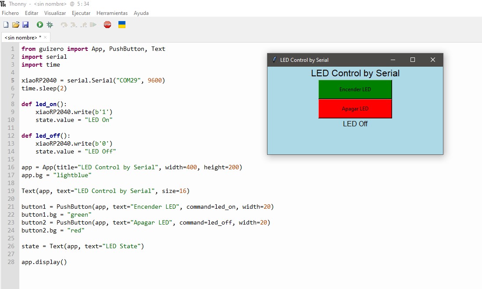Click the Step over debug icon
The image size is (482, 289).
(64, 25)
